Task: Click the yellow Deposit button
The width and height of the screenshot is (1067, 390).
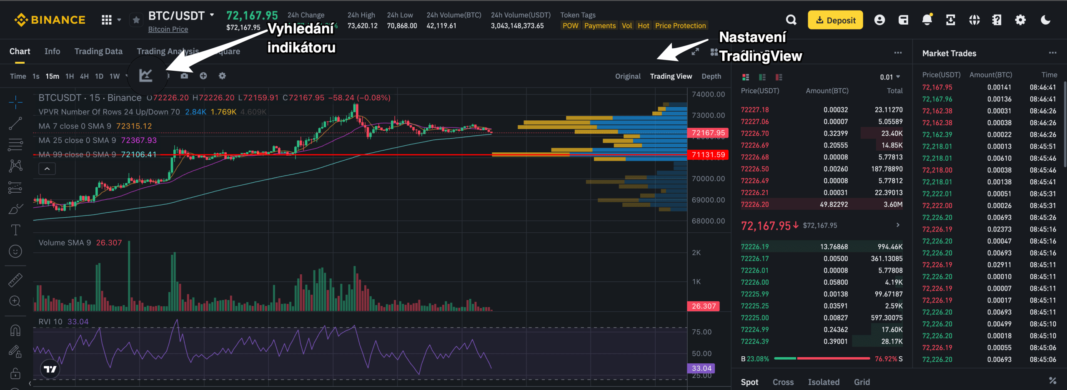Action: (x=835, y=20)
